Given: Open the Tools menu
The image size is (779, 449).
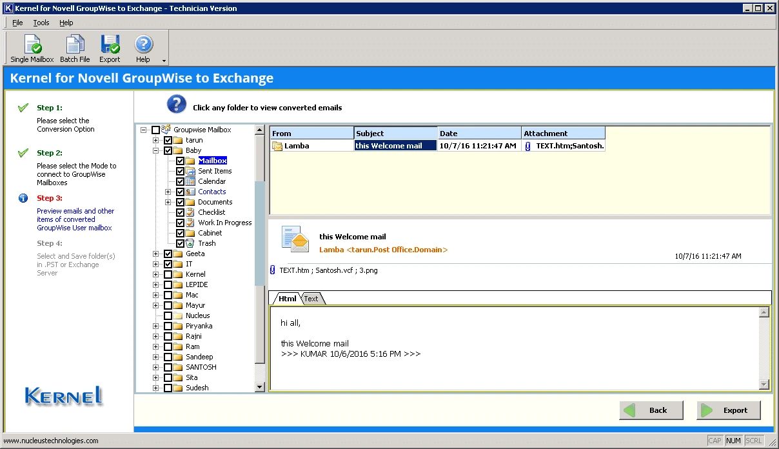Looking at the screenshot, I should [41, 23].
